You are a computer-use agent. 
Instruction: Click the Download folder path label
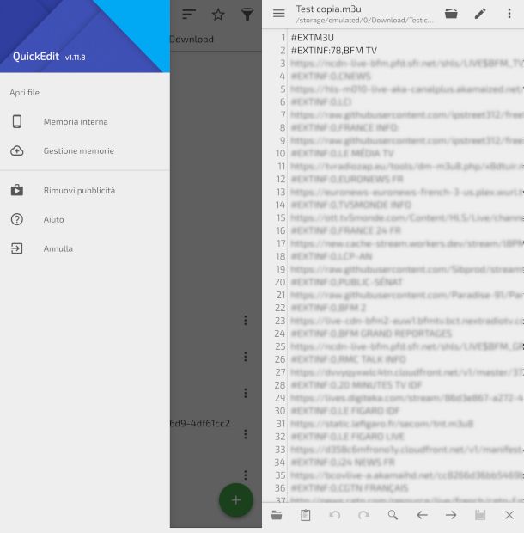click(192, 39)
